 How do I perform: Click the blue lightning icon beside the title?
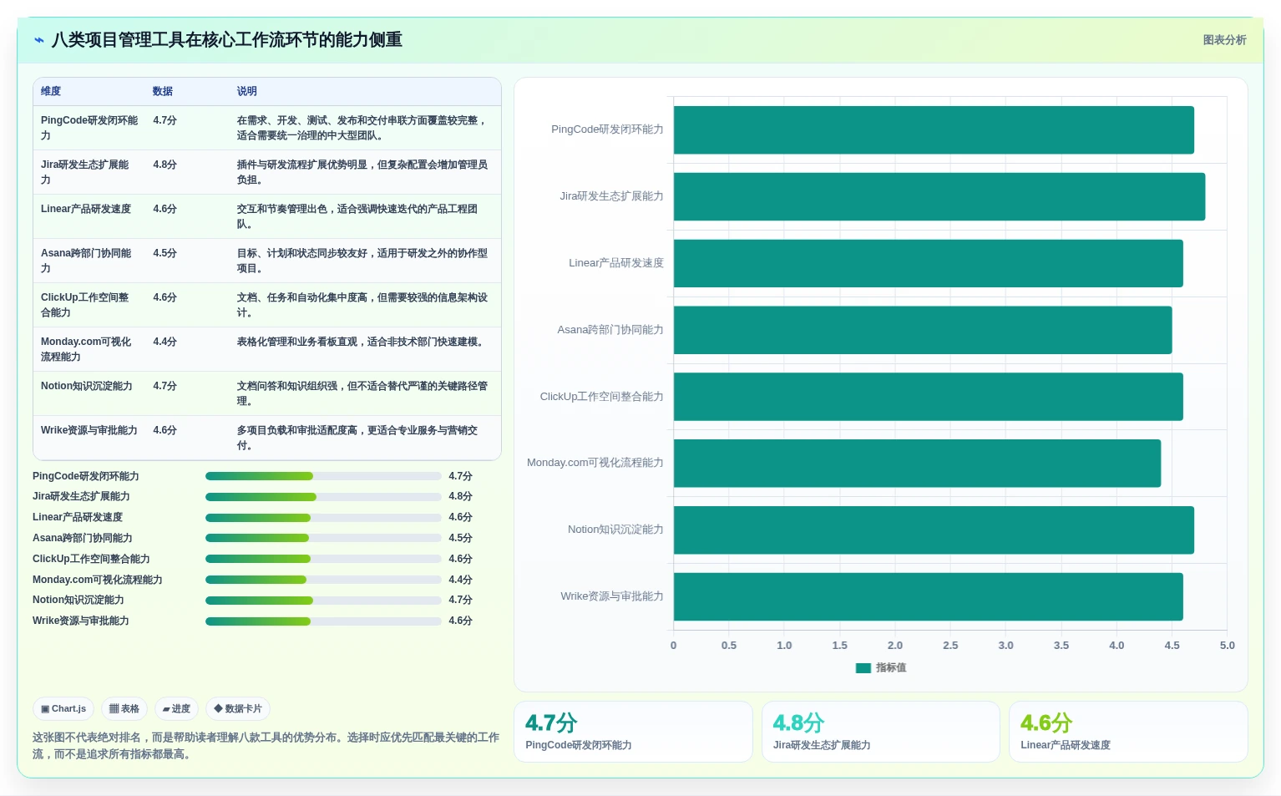(39, 40)
